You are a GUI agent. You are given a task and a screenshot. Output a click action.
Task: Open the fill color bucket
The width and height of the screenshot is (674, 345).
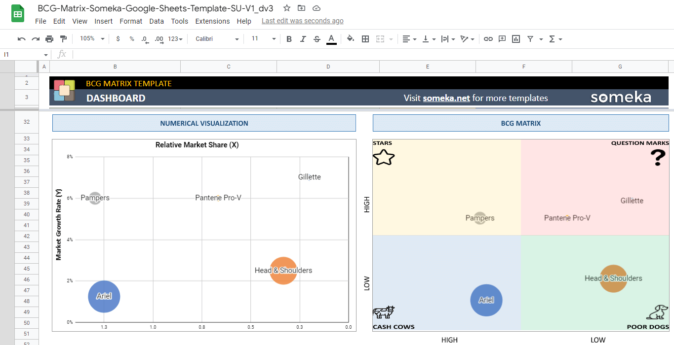point(351,39)
